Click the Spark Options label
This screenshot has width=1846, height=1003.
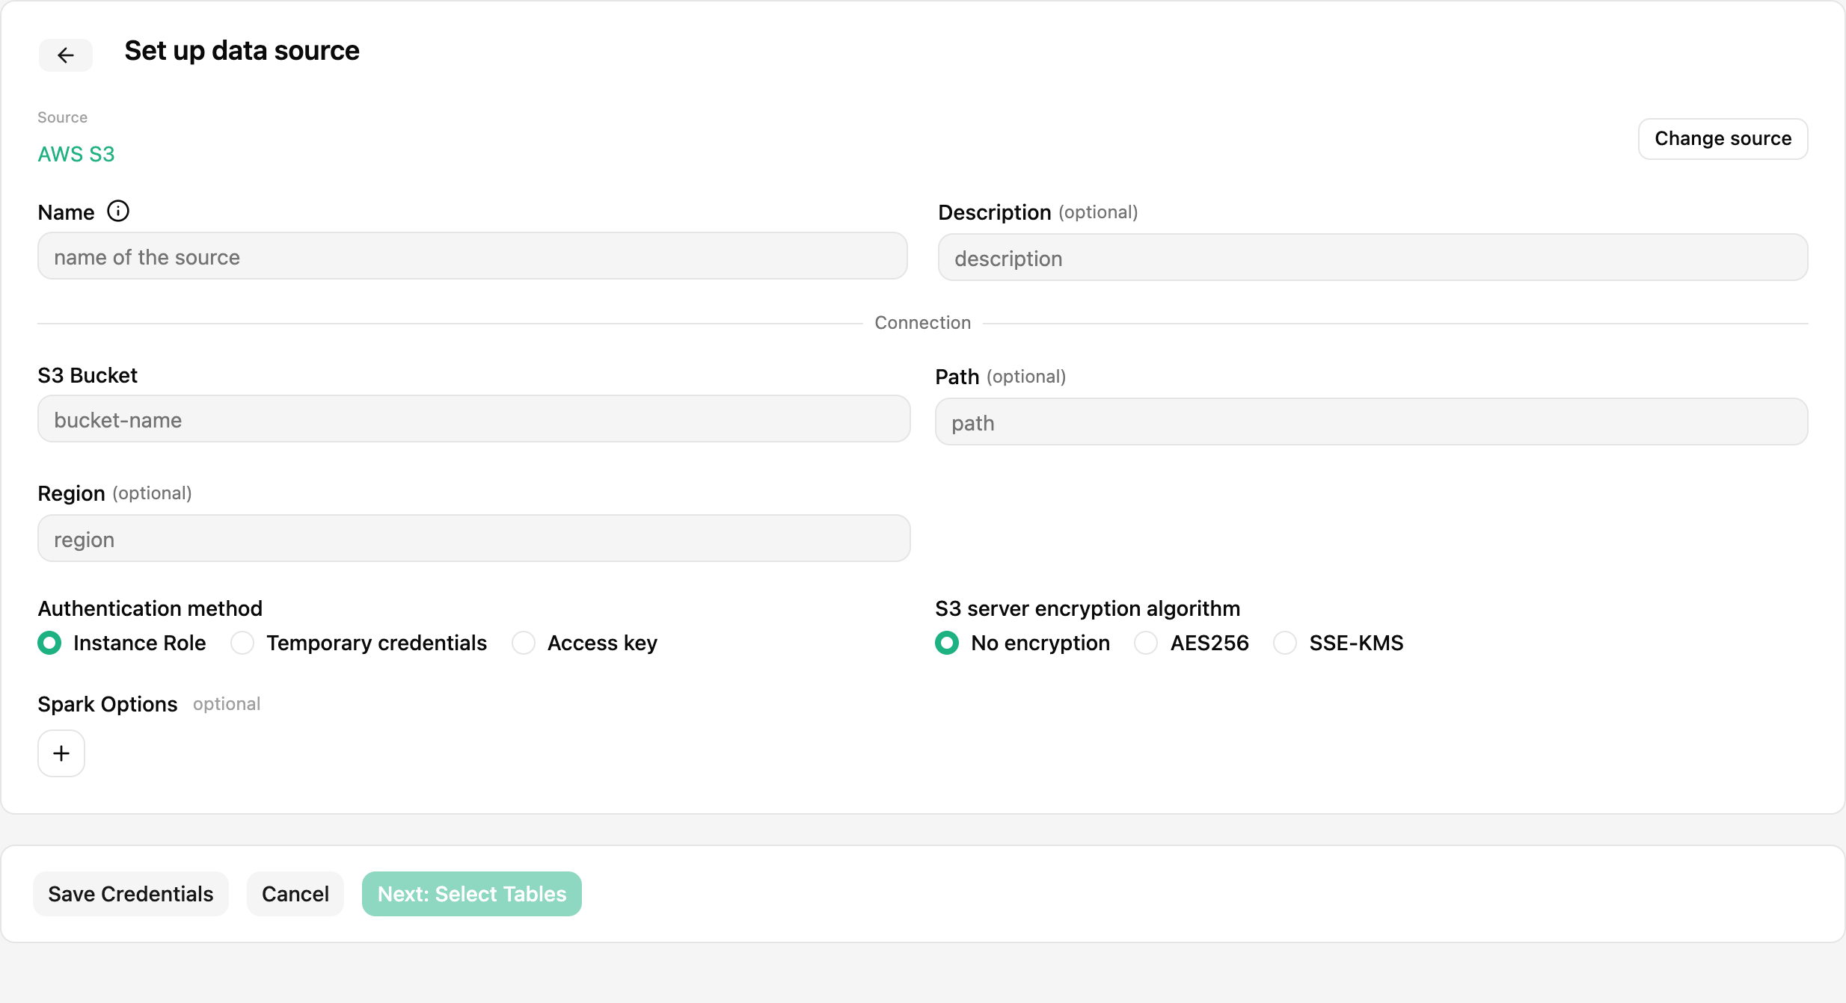coord(108,704)
